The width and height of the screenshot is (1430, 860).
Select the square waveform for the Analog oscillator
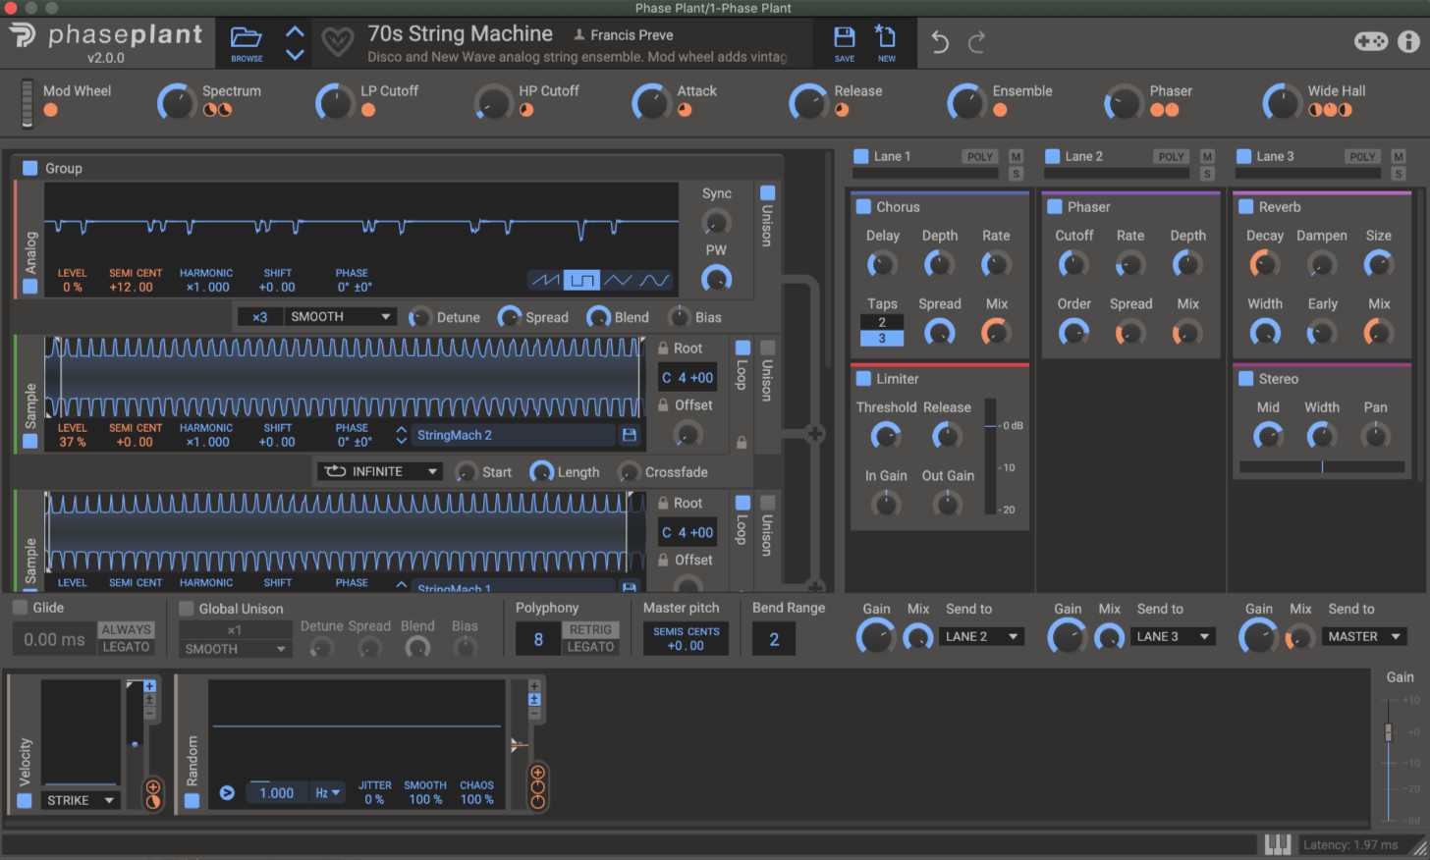coord(581,281)
